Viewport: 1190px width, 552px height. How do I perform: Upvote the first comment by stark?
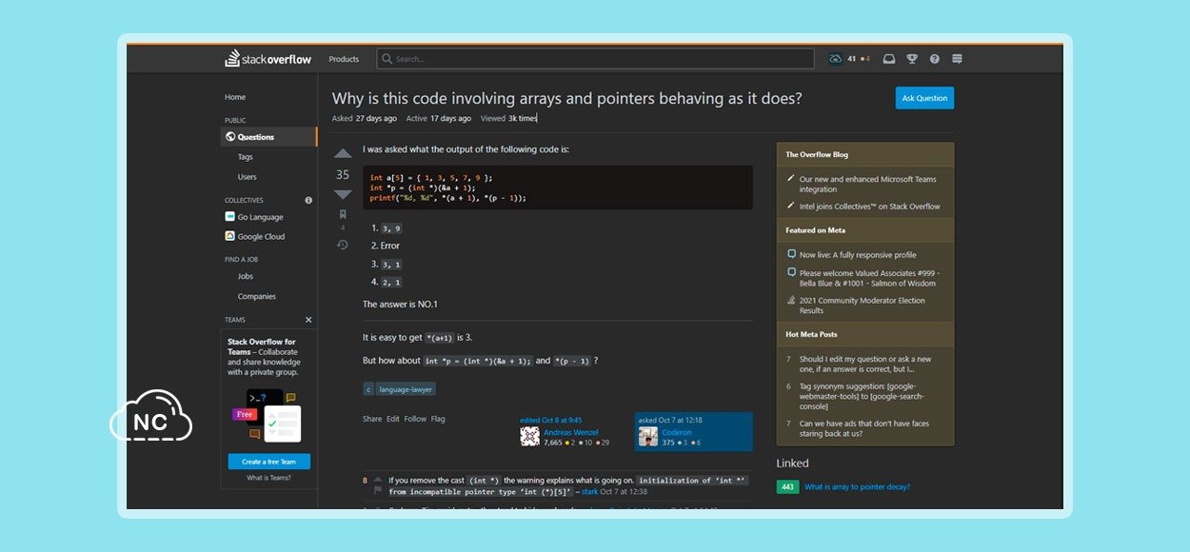(x=378, y=479)
